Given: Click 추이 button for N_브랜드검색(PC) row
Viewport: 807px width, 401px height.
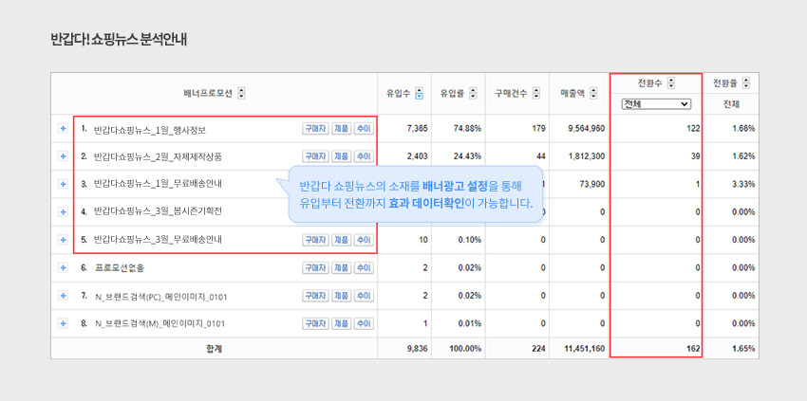Looking at the screenshot, I should click(364, 296).
